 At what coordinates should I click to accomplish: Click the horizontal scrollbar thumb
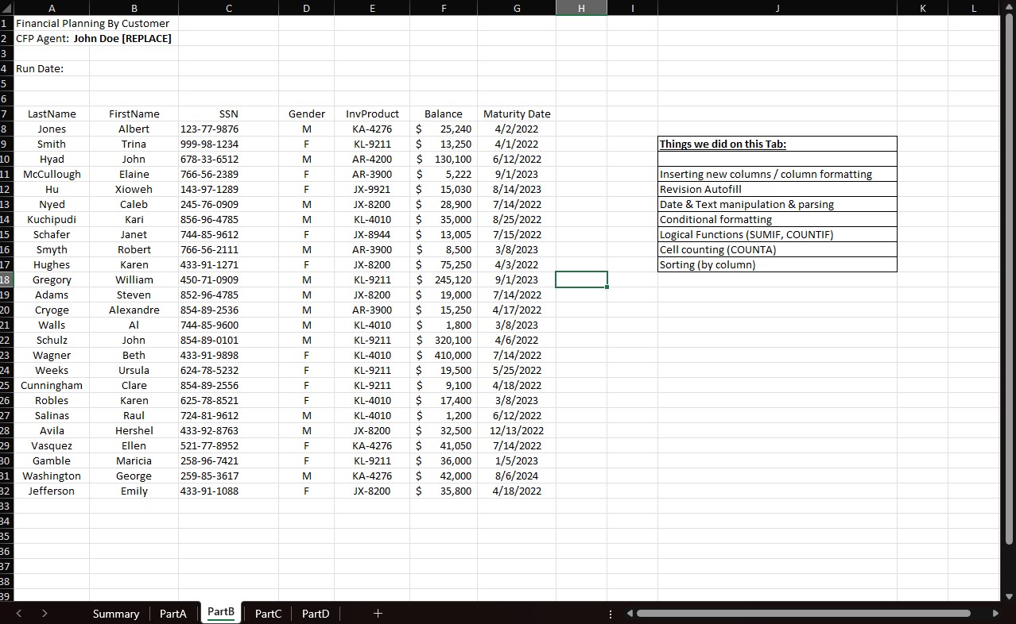(803, 613)
